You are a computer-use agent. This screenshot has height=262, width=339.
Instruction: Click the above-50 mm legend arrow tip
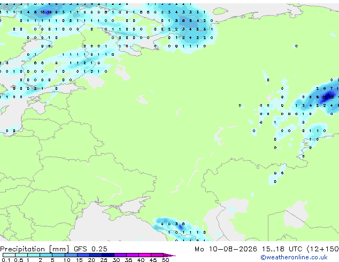(169, 255)
